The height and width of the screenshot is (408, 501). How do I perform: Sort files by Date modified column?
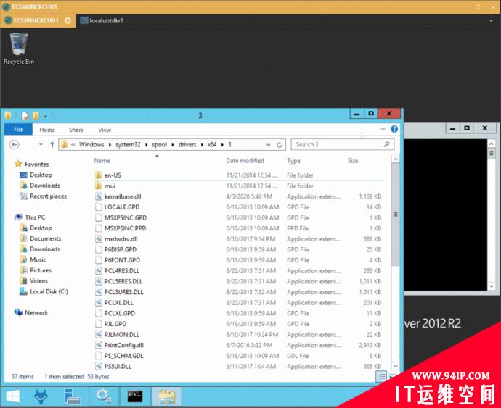click(245, 161)
